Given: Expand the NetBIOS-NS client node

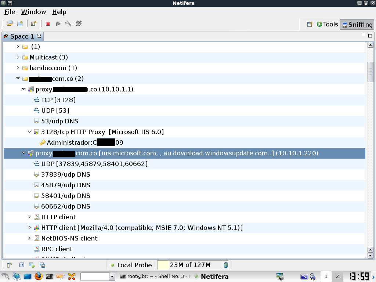Looking at the screenshot, I should point(29,238).
